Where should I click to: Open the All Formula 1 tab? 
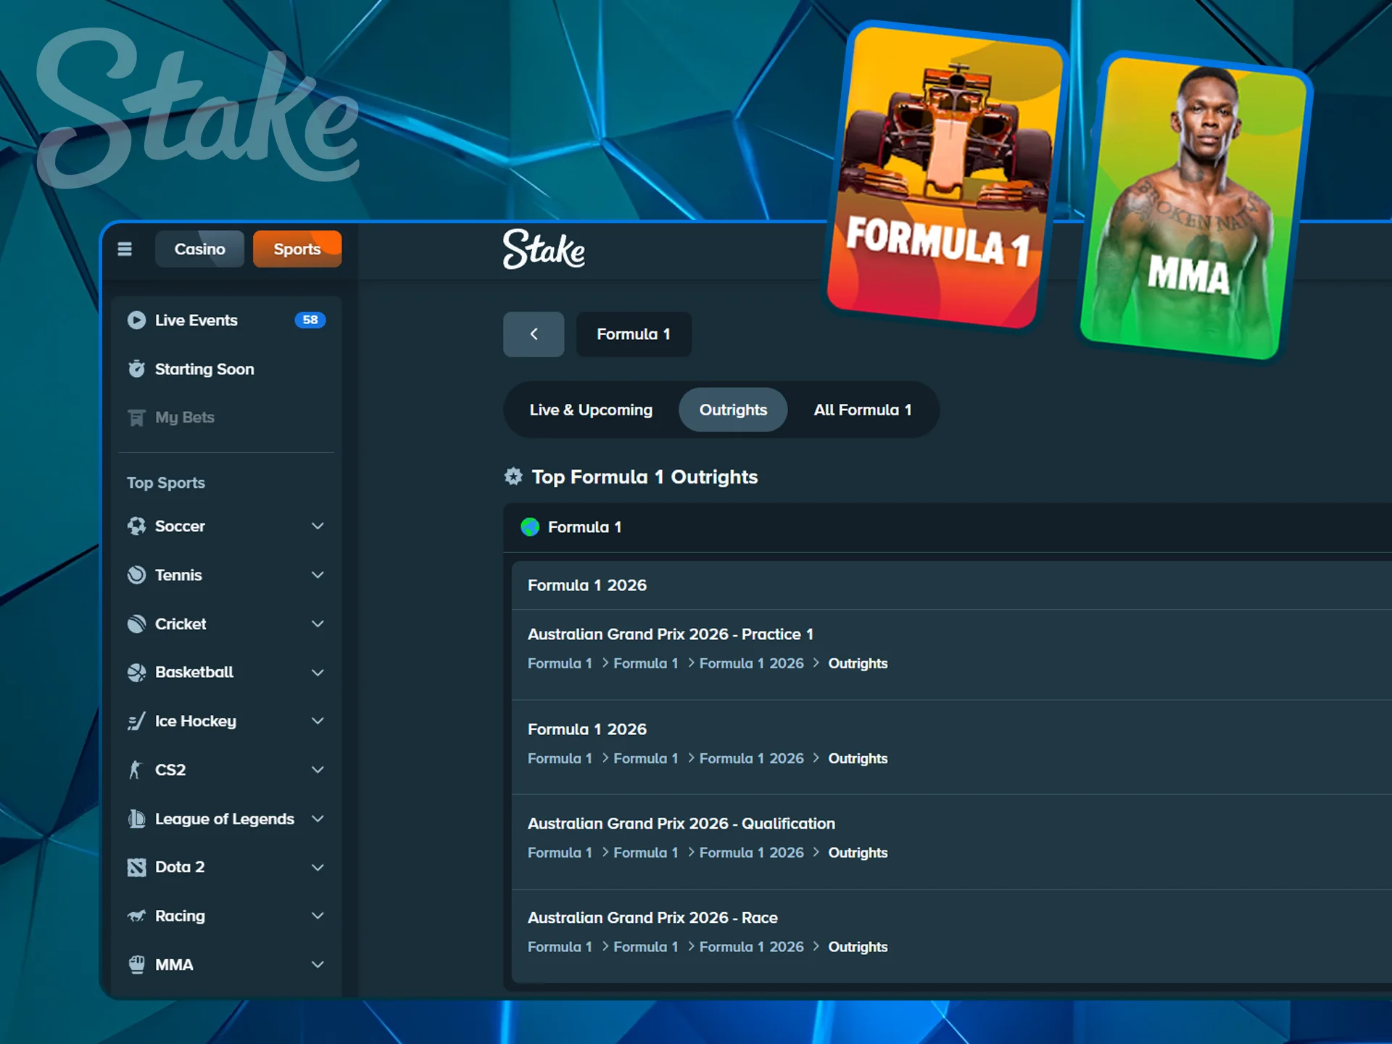coord(863,410)
